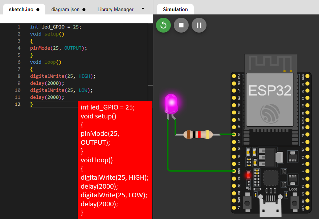Select the glowing magenta LED component
The height and width of the screenshot is (219, 319).
pos(171,104)
